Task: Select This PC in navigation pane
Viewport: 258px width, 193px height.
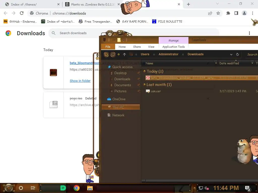Action: pyautogui.click(x=121, y=107)
